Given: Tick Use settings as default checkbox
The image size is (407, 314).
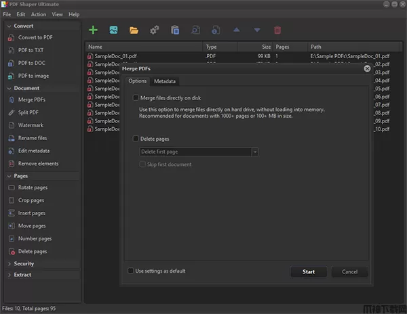Looking at the screenshot, I should click(x=132, y=271).
